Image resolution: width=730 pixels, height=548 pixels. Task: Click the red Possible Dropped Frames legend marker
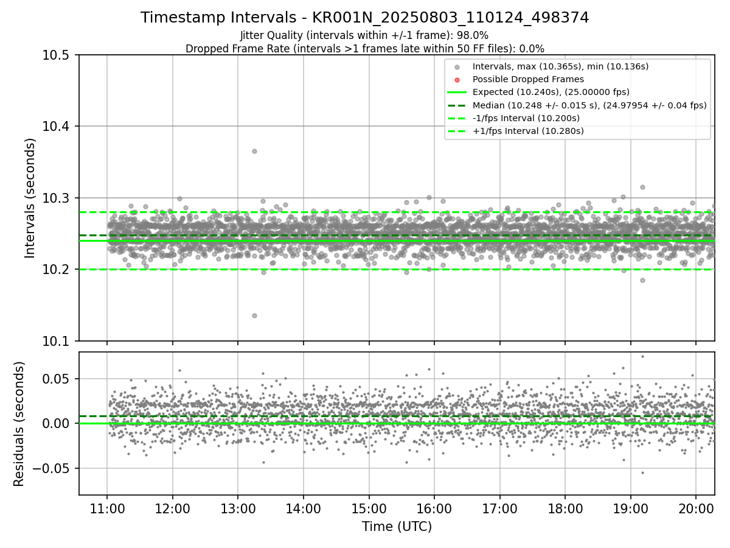(457, 79)
